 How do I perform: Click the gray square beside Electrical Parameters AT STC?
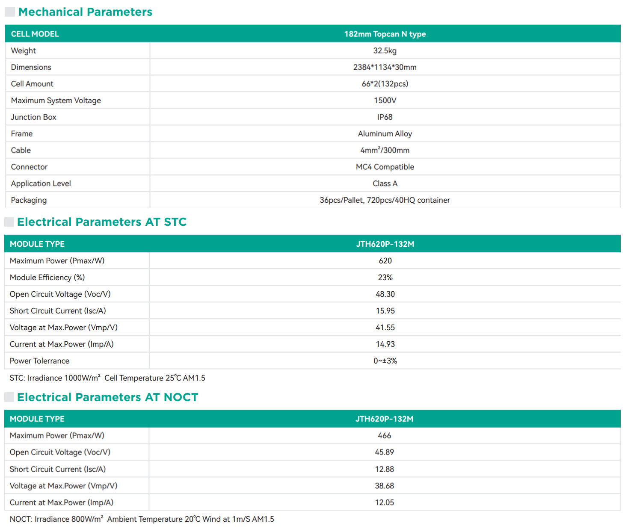pos(9,222)
